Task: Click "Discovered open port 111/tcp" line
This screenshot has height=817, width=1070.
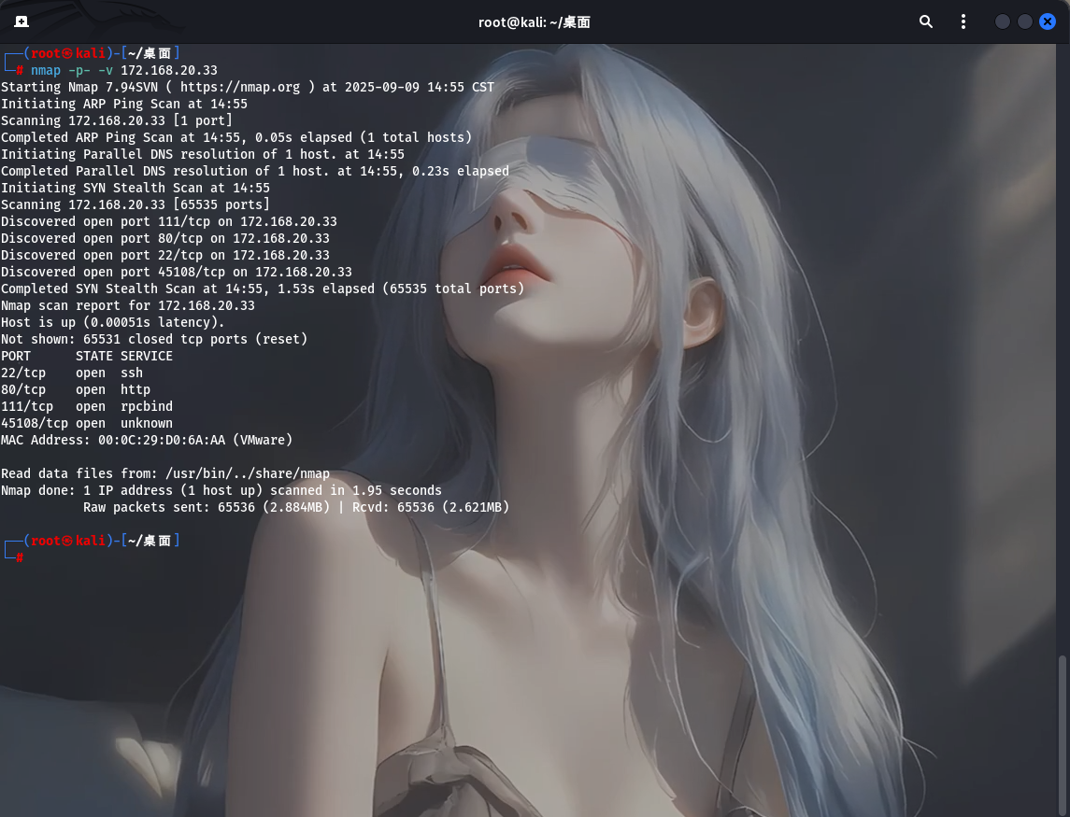Action: [x=169, y=221]
